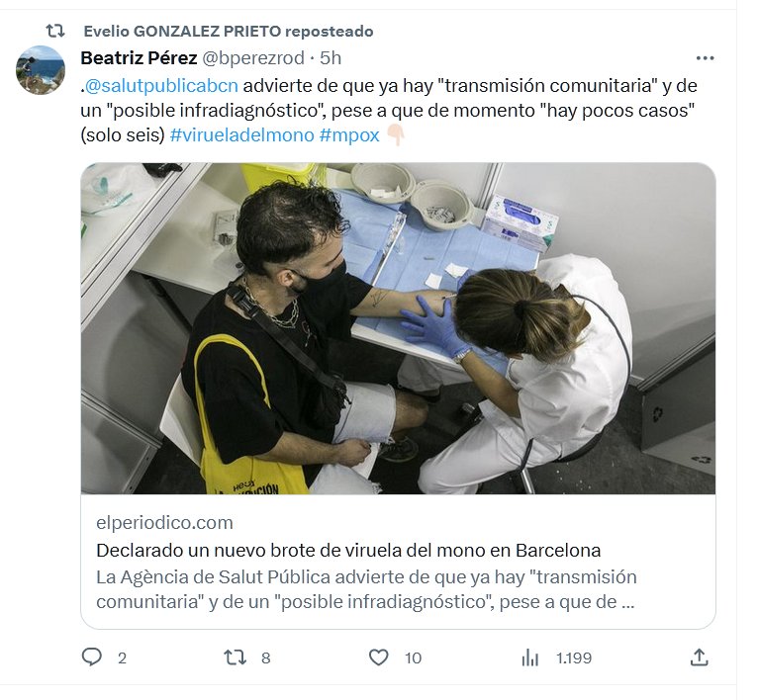Open the 5h timestamp link
This screenshot has height=700, width=758.
coord(331,58)
